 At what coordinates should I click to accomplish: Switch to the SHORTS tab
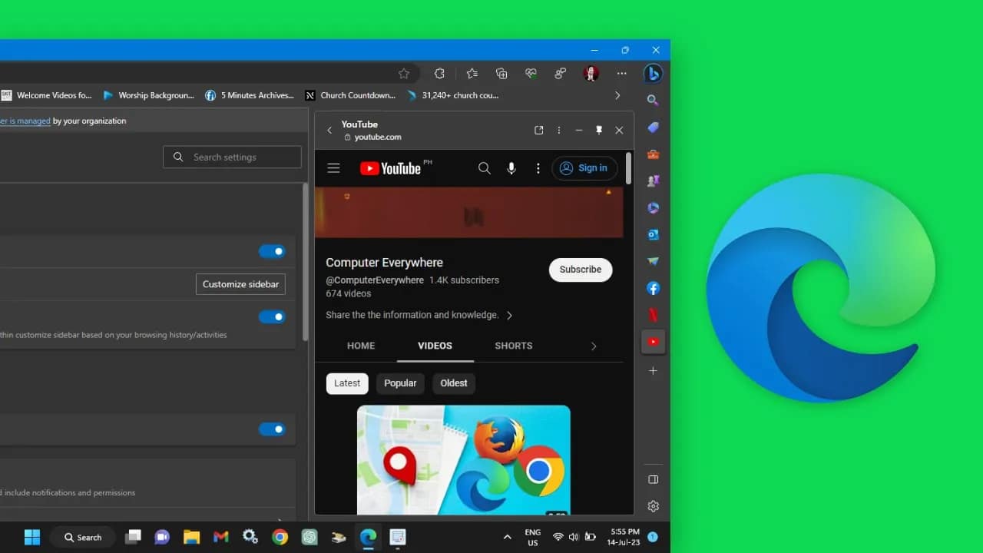point(513,346)
